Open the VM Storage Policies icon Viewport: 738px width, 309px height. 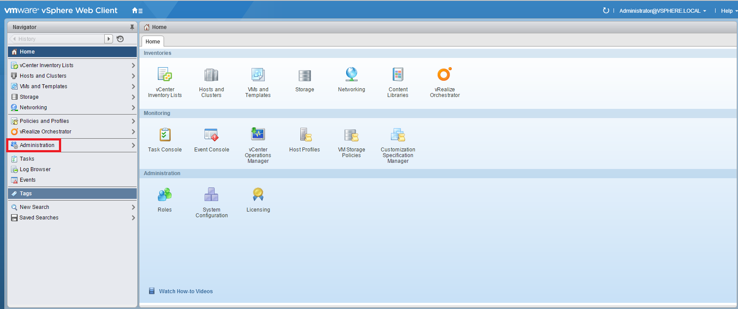click(x=351, y=135)
